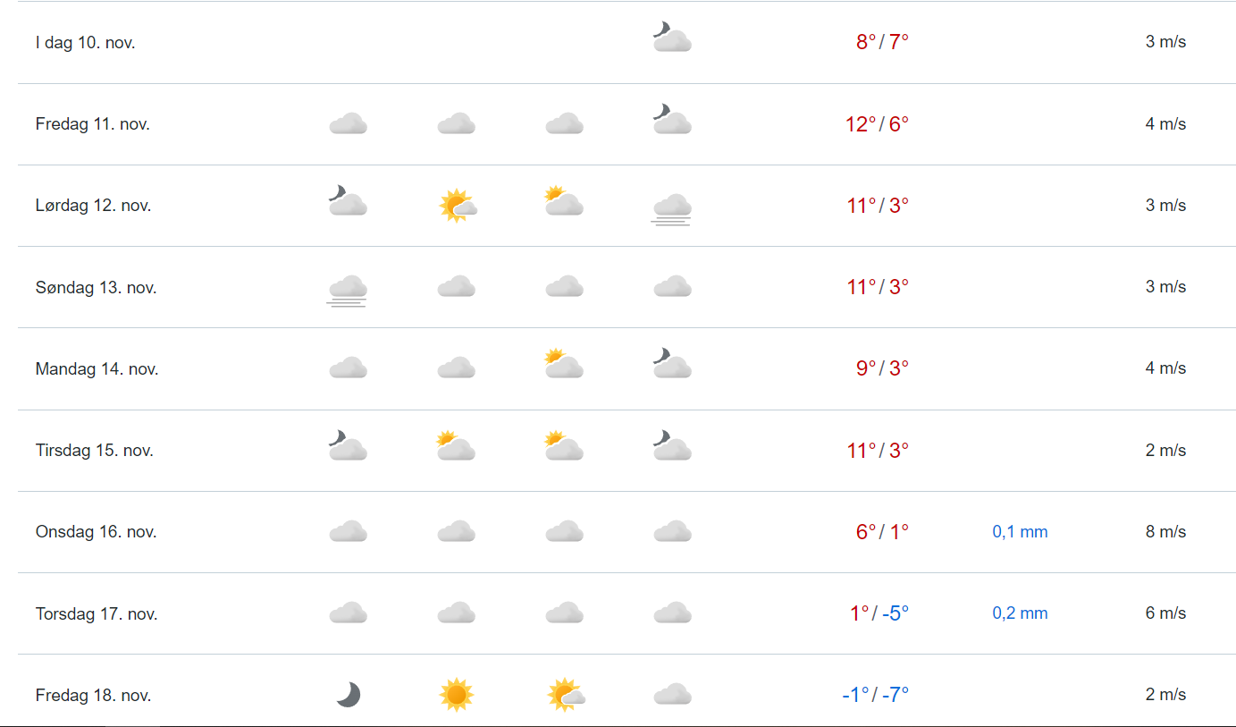The height and width of the screenshot is (727, 1236).
Task: Click the fog icon on Lørdag 12. nov.
Action: (672, 208)
